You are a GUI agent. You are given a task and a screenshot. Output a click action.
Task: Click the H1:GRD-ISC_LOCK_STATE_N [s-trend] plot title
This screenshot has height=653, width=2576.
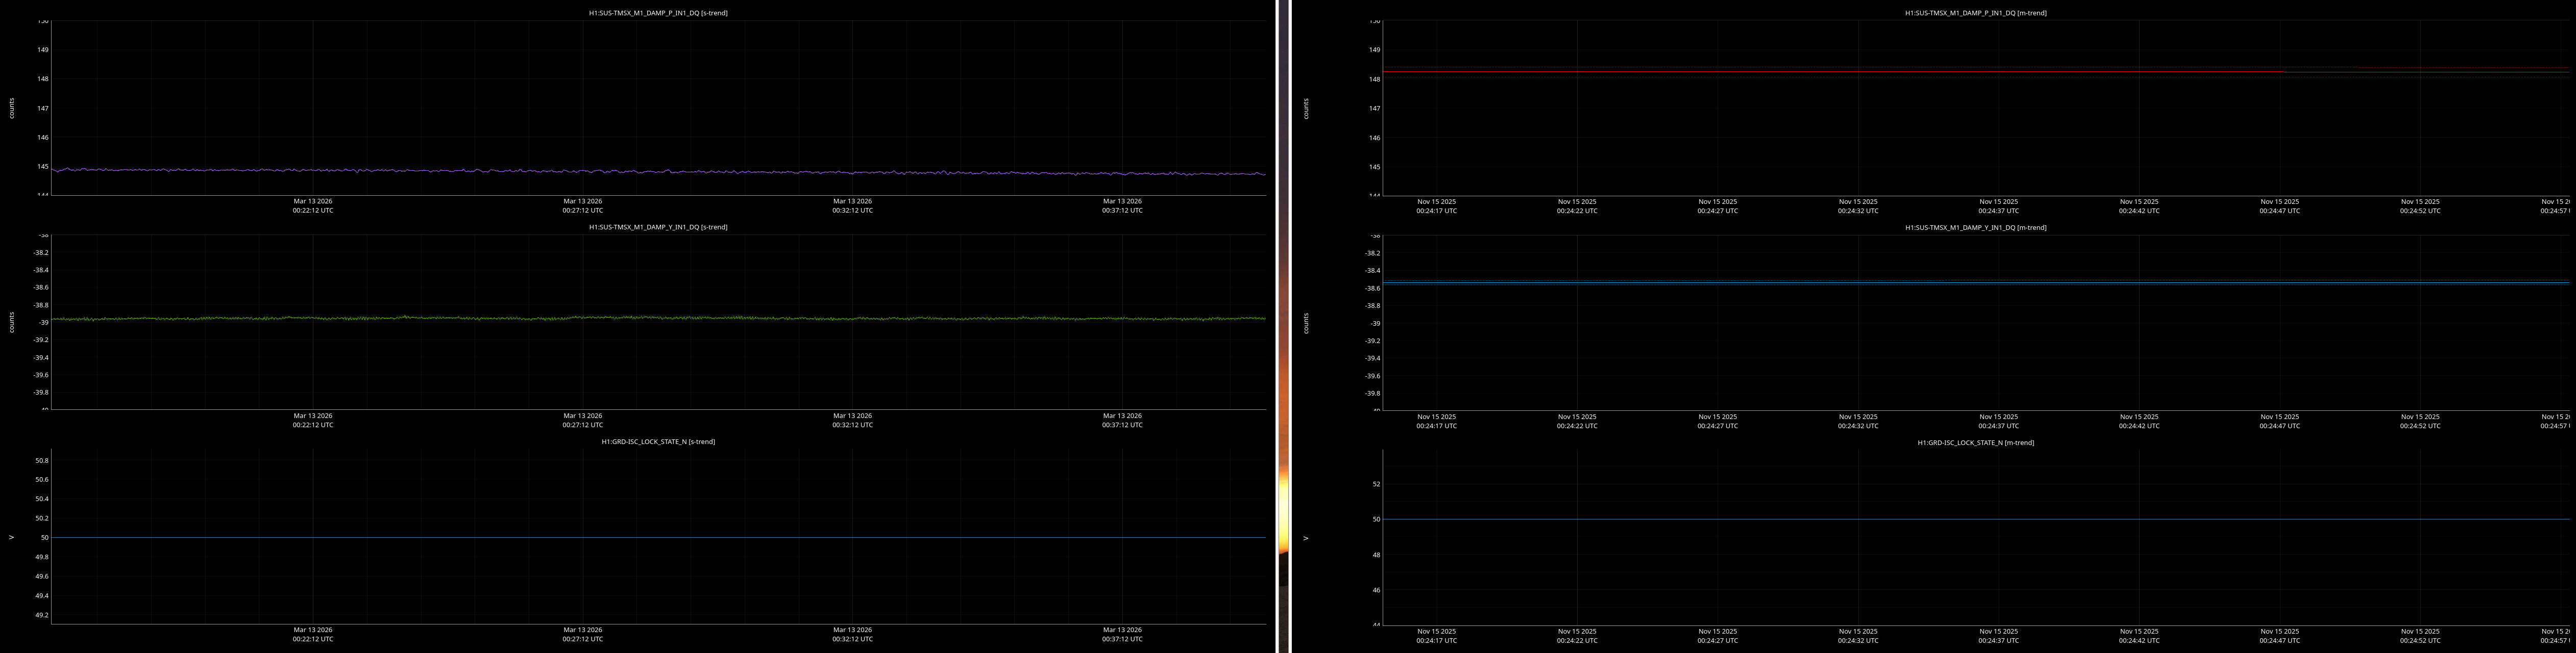tap(657, 441)
